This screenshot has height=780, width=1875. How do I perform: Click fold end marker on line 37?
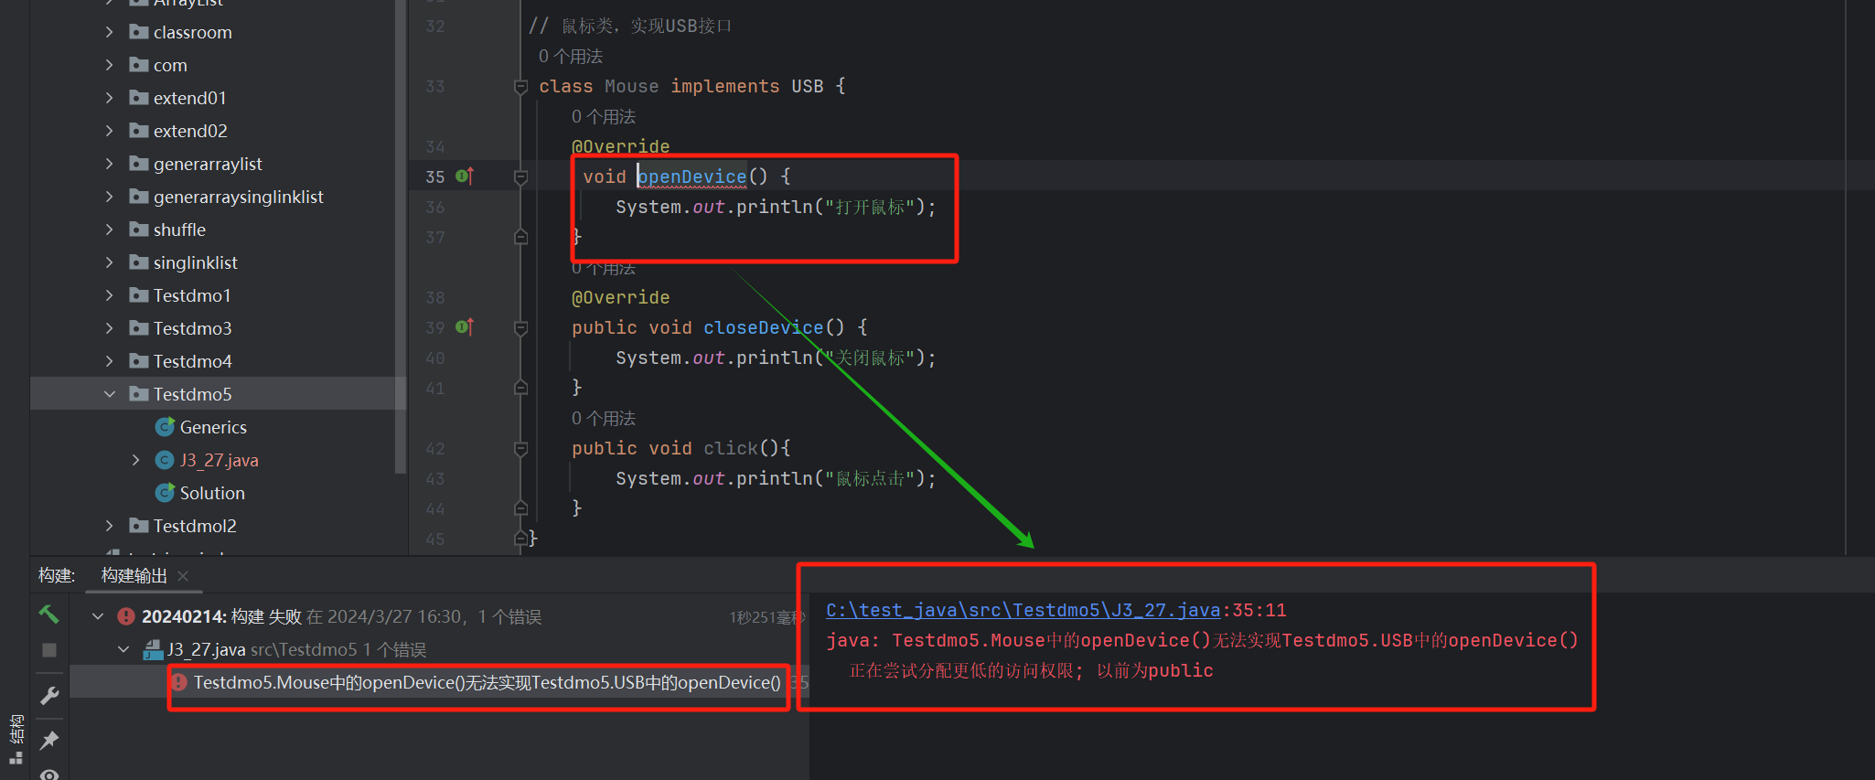click(520, 237)
